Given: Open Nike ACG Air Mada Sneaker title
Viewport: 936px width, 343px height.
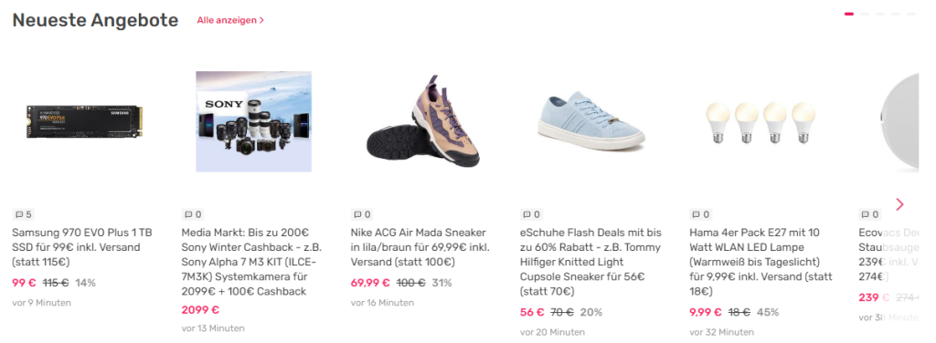Looking at the screenshot, I should (x=420, y=247).
